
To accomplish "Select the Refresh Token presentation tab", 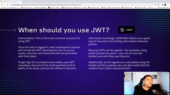I will click(x=11, y=2).
